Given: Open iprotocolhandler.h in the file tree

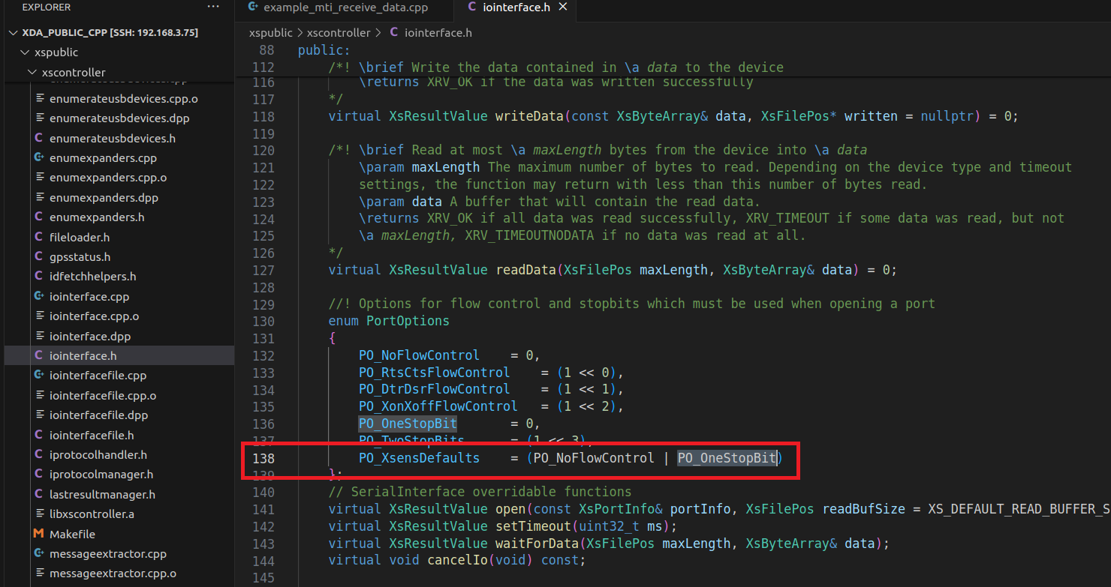Looking at the screenshot, I should pyautogui.click(x=98, y=454).
